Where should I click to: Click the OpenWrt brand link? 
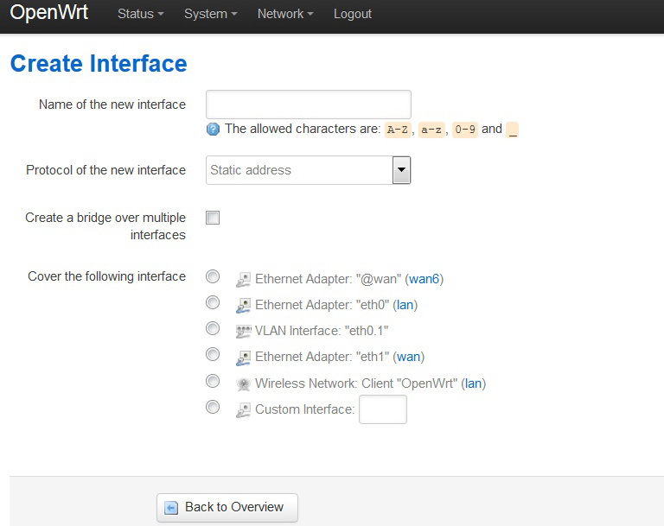[49, 14]
